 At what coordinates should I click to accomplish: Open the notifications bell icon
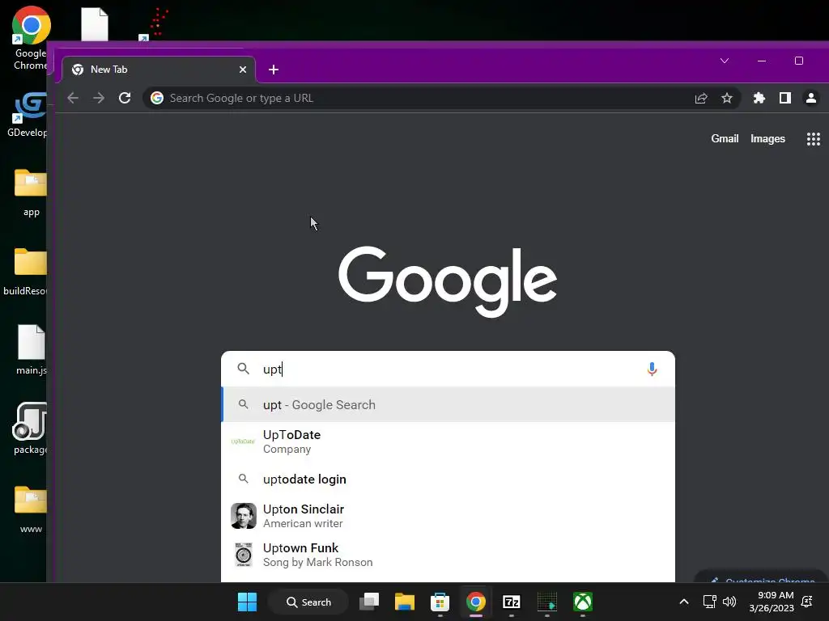(807, 602)
